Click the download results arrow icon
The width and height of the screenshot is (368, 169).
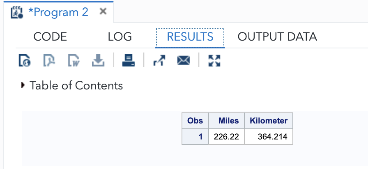pos(98,61)
